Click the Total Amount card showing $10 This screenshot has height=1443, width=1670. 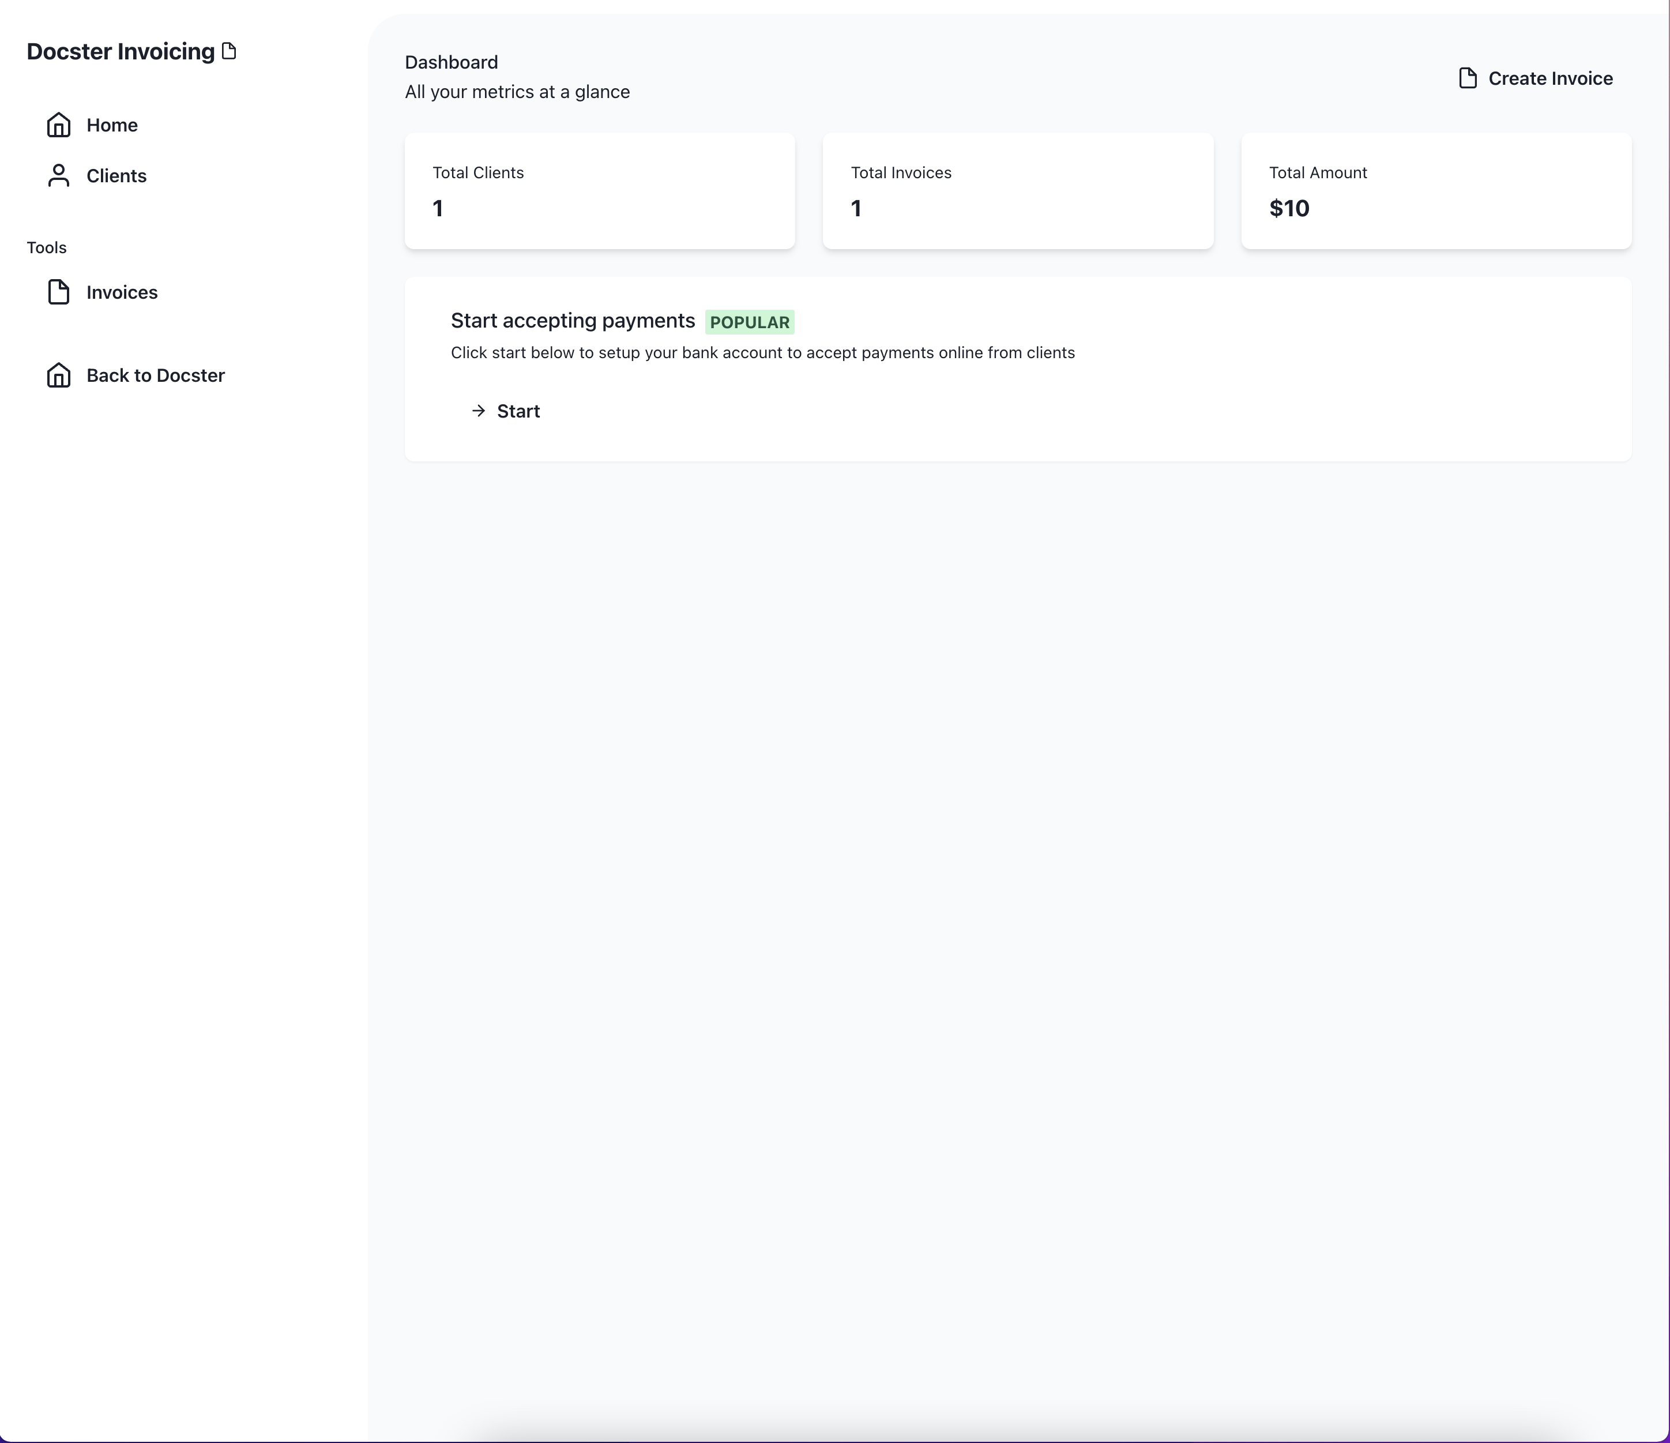point(1436,191)
